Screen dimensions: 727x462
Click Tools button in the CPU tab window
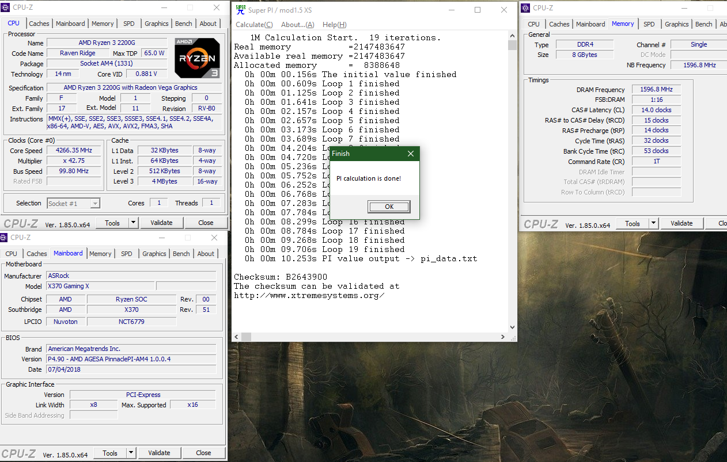112,223
